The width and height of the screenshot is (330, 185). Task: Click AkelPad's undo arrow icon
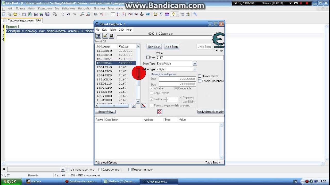pyautogui.click(x=68, y=14)
